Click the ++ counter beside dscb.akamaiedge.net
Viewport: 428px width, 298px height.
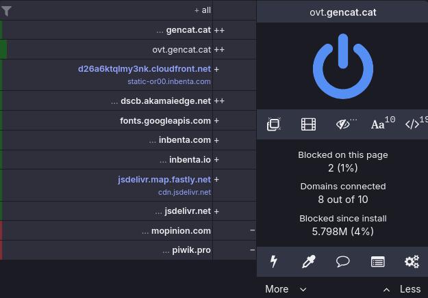[x=219, y=101]
